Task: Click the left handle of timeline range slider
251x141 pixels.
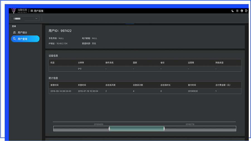Action: tap(109, 129)
